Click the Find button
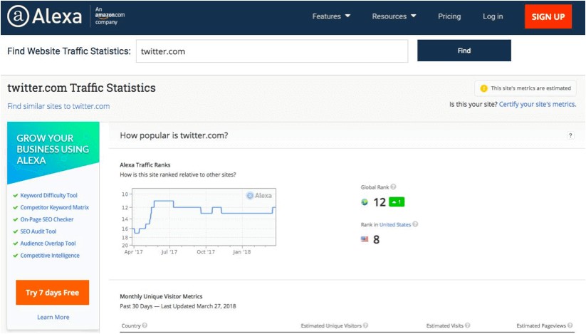 click(x=464, y=51)
